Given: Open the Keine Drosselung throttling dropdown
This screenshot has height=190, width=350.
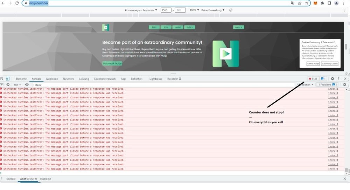Looking at the screenshot, I should [213, 10].
